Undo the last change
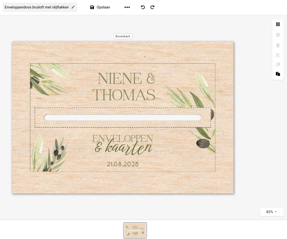Image resolution: width=287 pixels, height=239 pixels. tap(143, 7)
